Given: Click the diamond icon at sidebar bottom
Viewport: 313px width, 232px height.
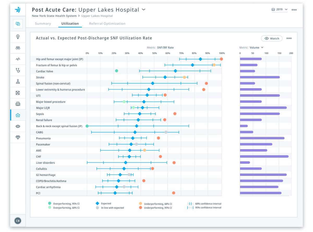Looking at the screenshot, I should [x=18, y=137].
